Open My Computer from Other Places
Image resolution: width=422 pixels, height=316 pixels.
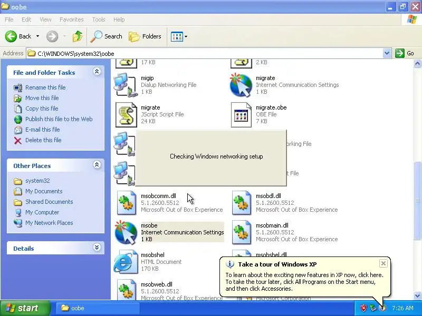(x=42, y=212)
